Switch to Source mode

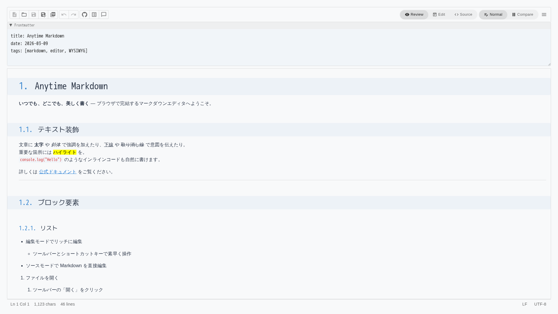click(x=463, y=15)
